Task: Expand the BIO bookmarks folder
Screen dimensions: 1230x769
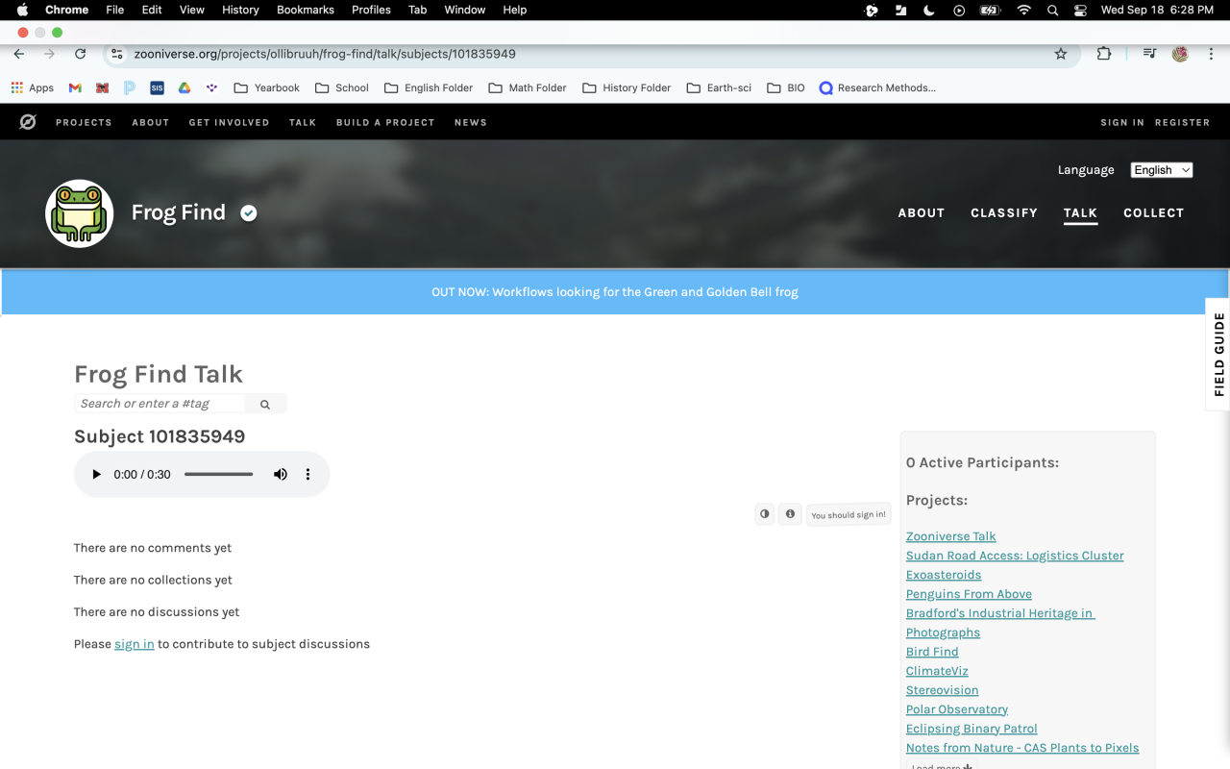Action: 786,87
